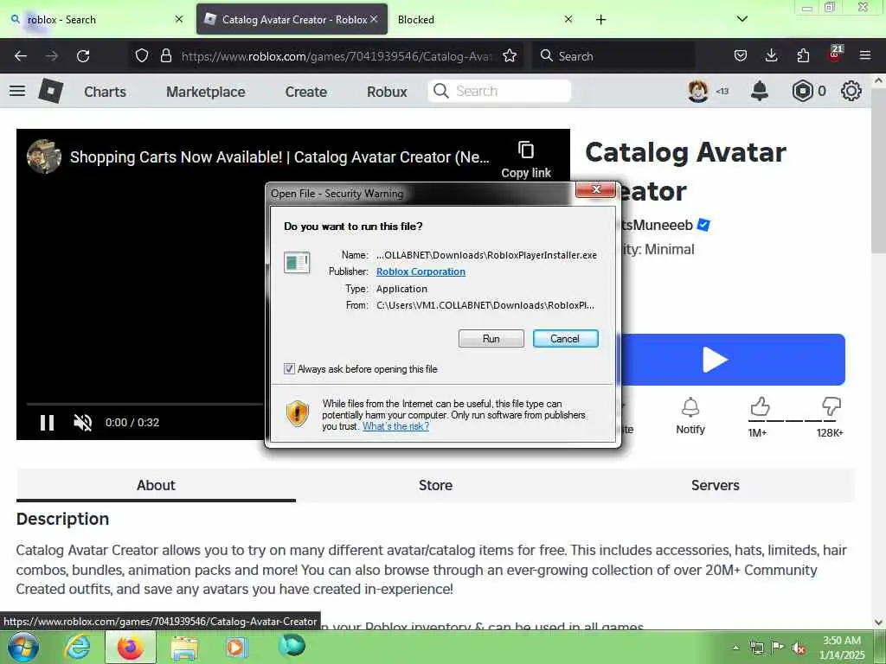Click the Roblox logo home icon
Image resolution: width=886 pixels, height=664 pixels.
click(x=50, y=91)
